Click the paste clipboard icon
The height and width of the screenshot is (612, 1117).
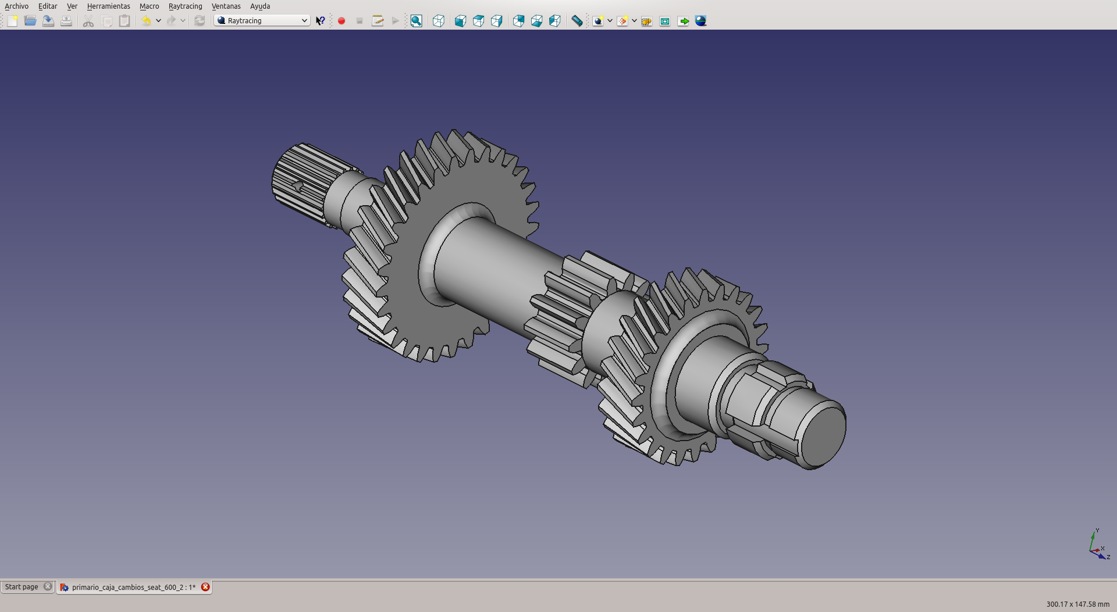pos(124,21)
